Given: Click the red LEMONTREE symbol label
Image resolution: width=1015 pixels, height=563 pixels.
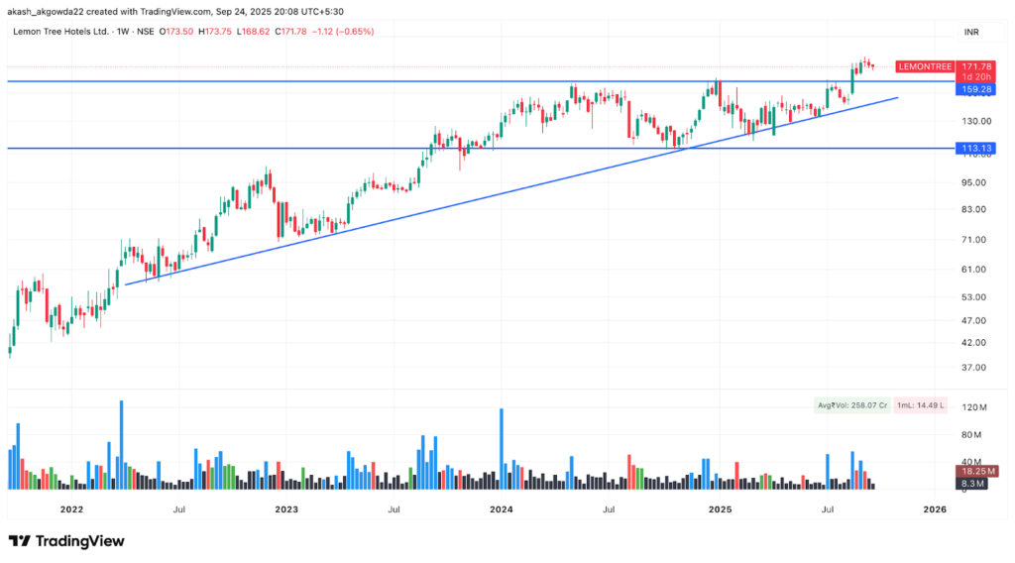Looking at the screenshot, I should click(x=924, y=66).
